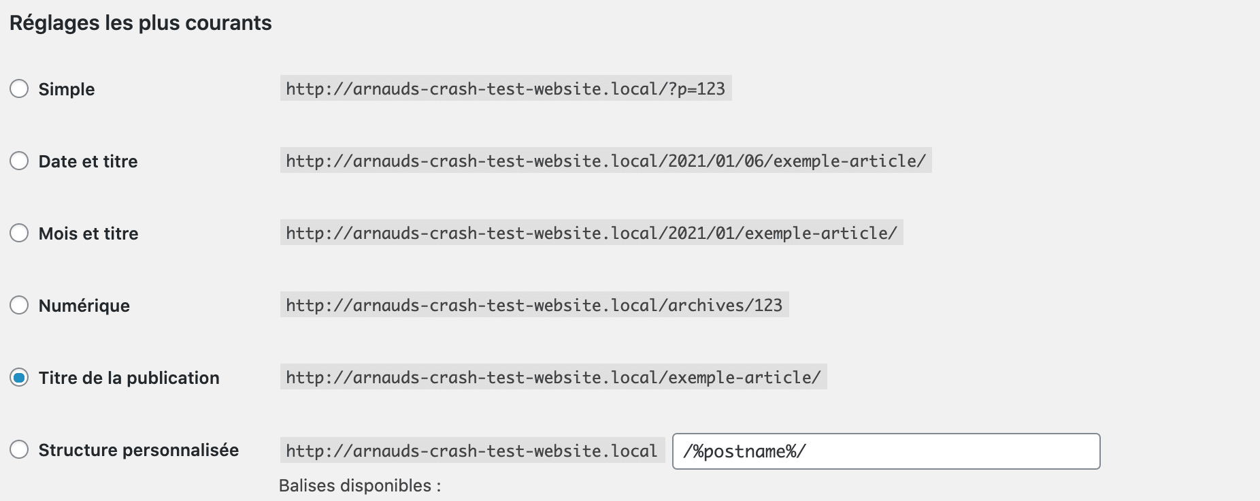This screenshot has height=501, width=1260.
Task: Select the Date et titre radio button
Action: pyautogui.click(x=19, y=161)
